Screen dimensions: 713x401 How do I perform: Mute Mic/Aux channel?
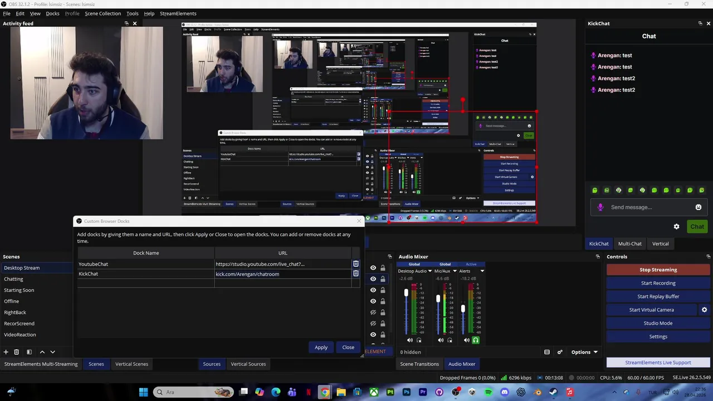click(441, 340)
